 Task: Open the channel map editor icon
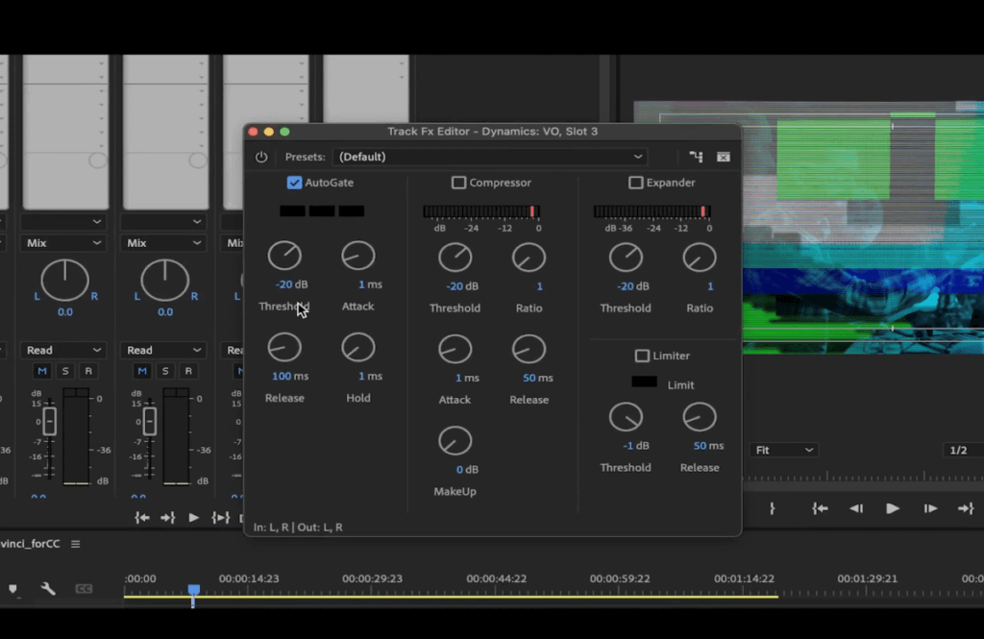tap(696, 156)
